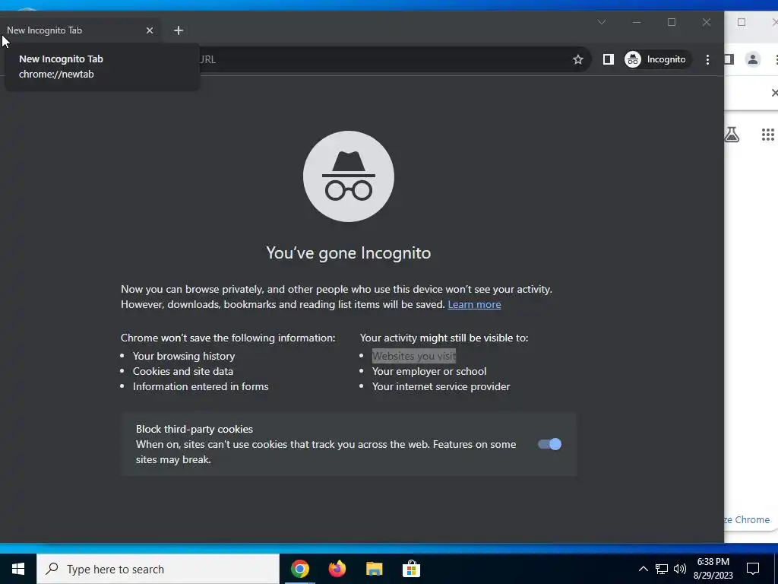Maximize the background Chrome window
Image resolution: width=778 pixels, height=584 pixels.
pos(742,22)
